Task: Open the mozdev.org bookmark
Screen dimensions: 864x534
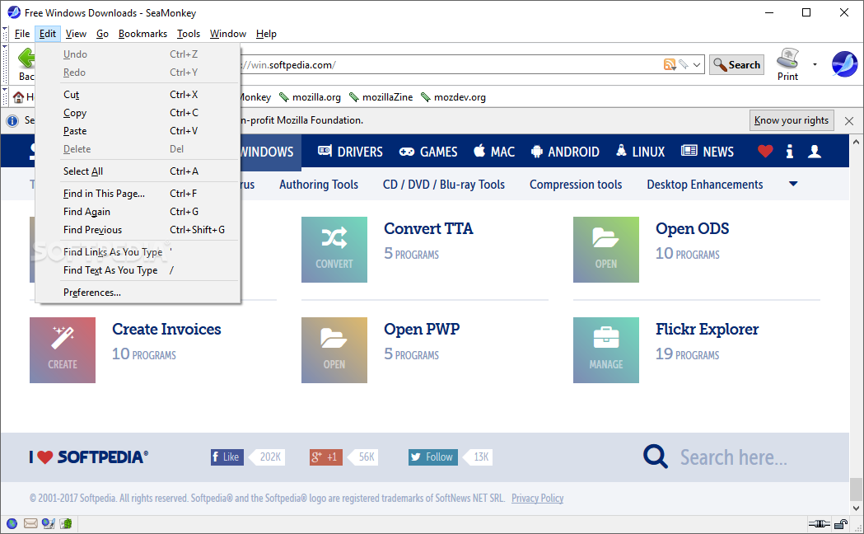Action: point(453,97)
